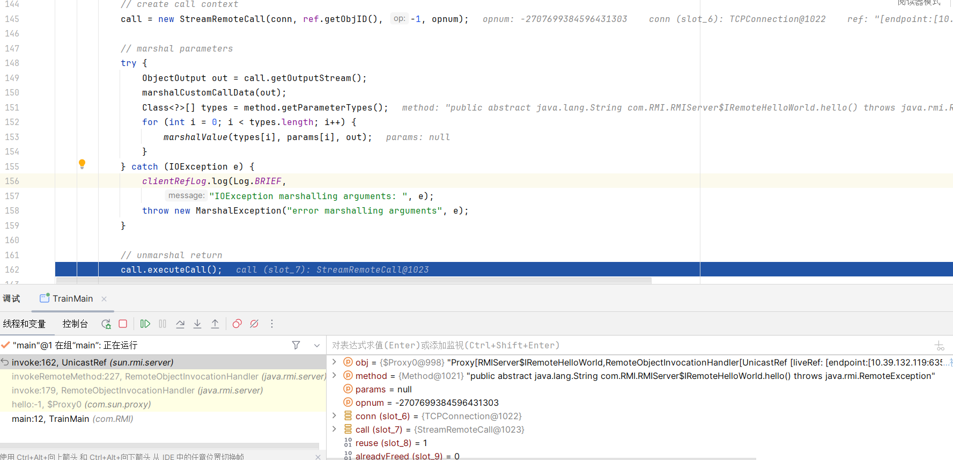Viewport: 953px width, 460px height.
Task: Click the 'message:' parameter hint
Action: (186, 195)
